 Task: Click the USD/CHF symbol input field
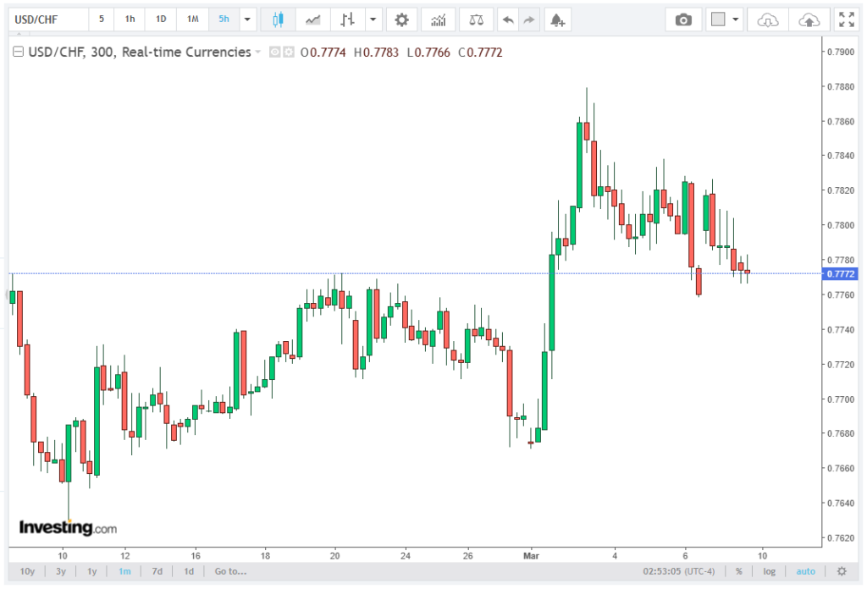(47, 19)
